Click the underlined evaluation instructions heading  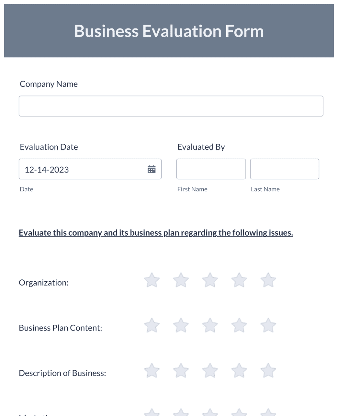point(156,232)
